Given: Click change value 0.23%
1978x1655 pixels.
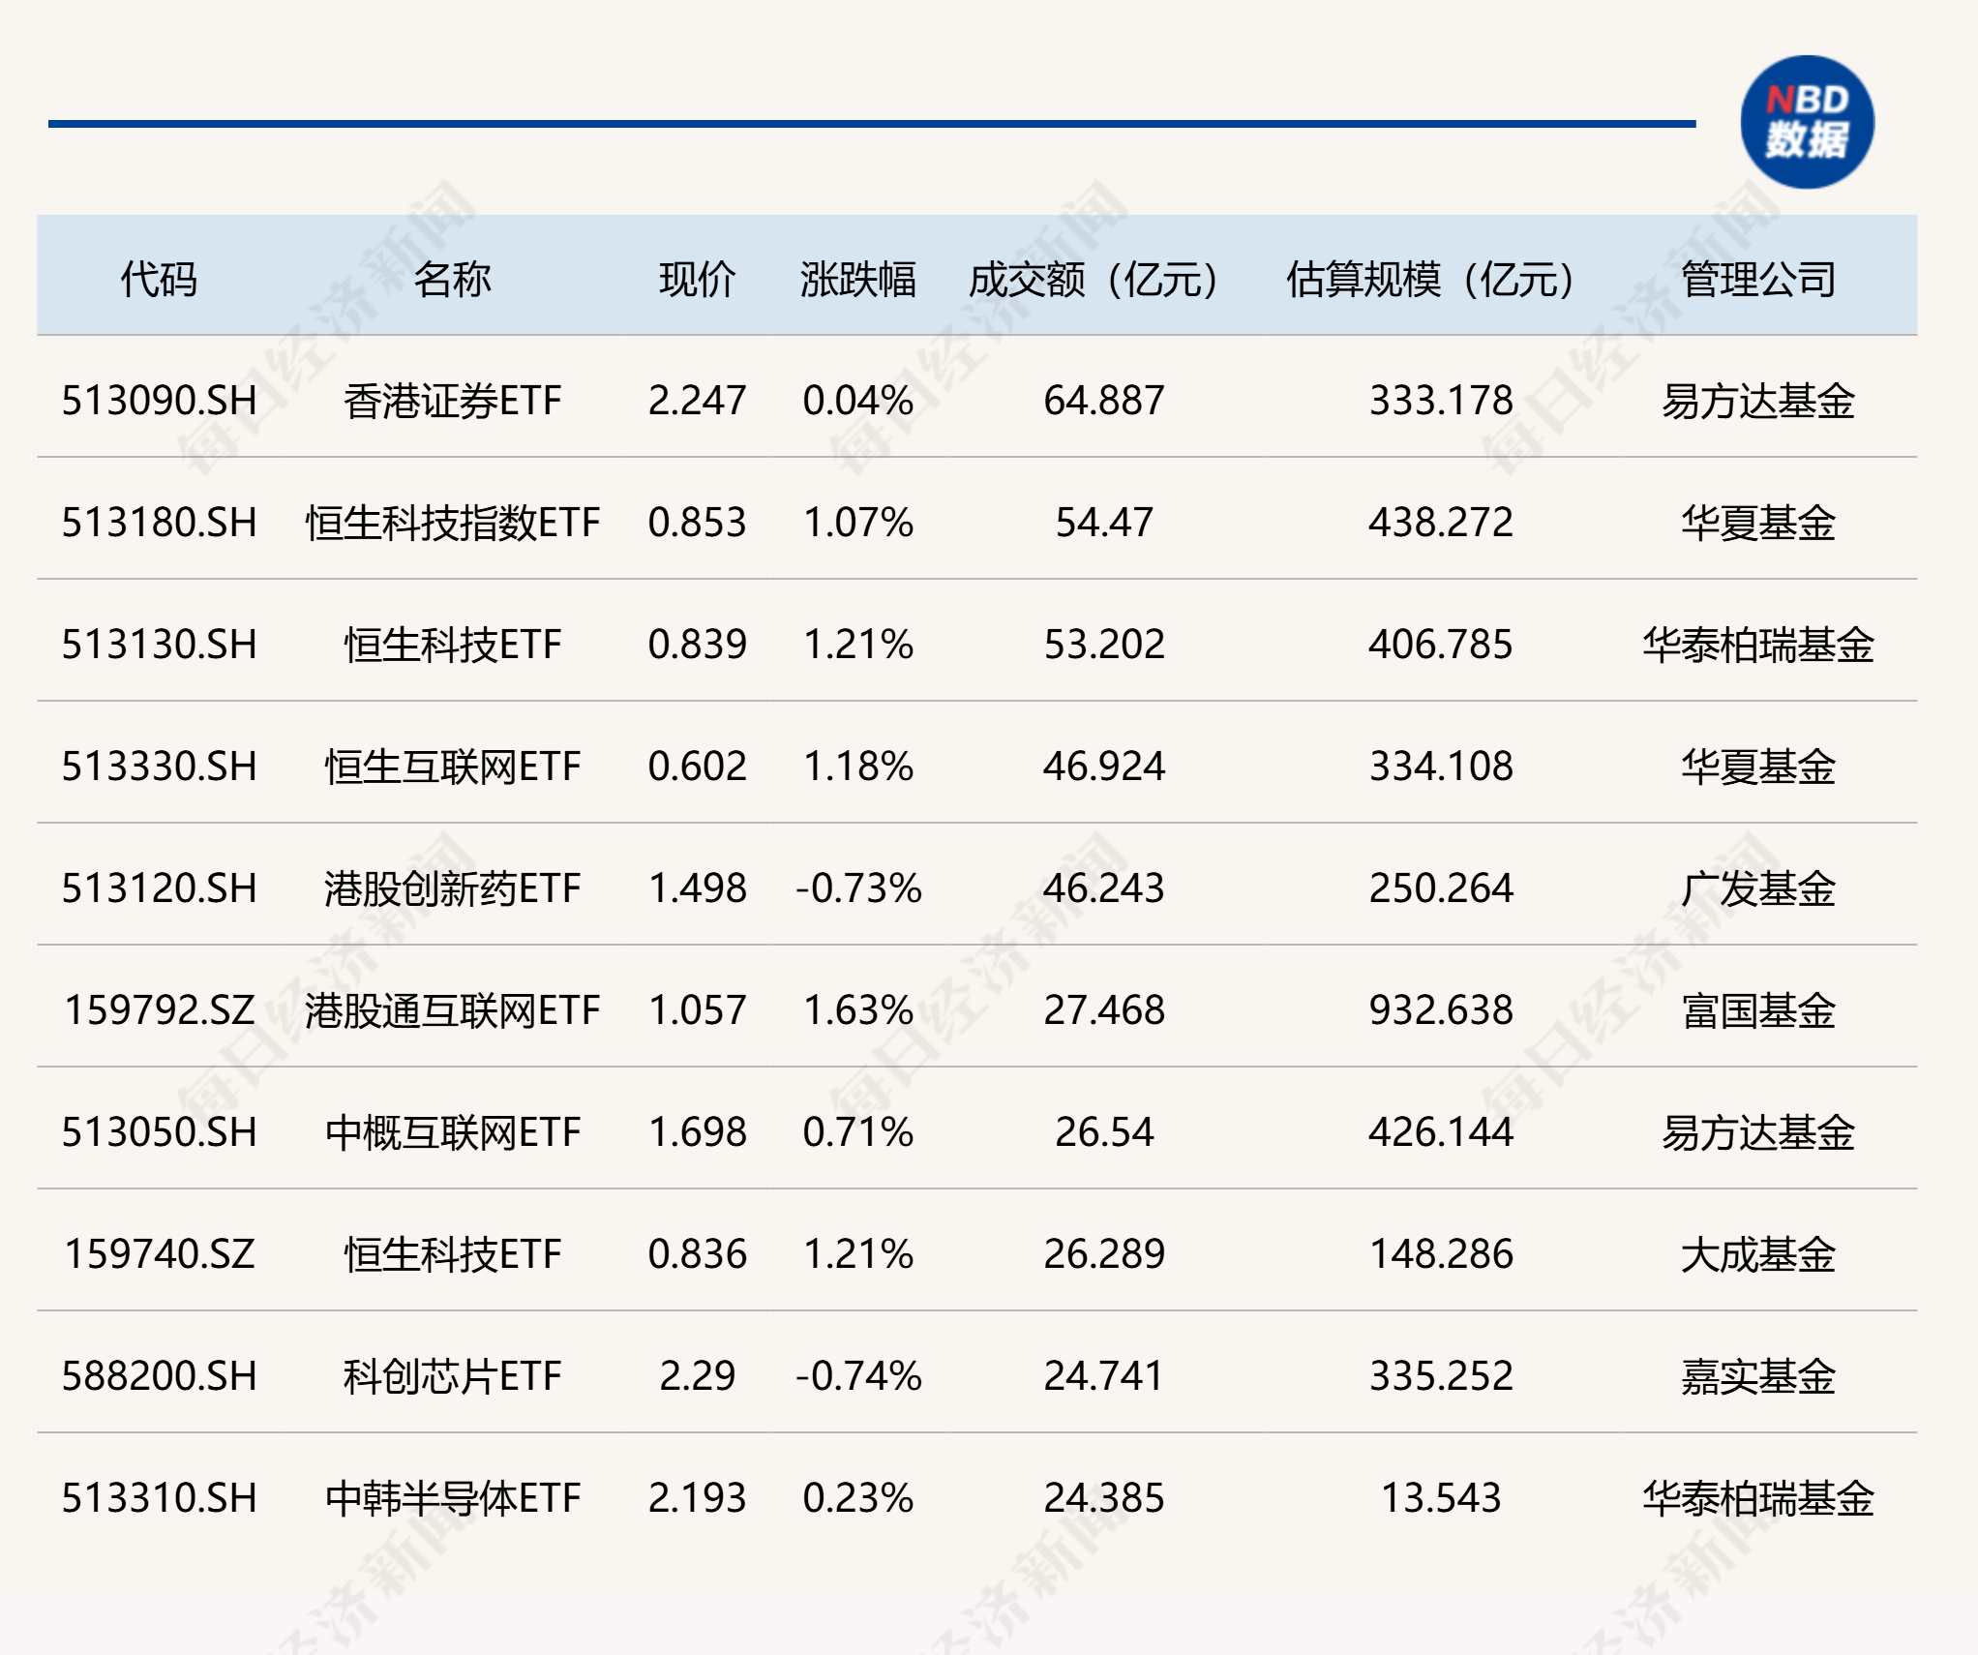Looking at the screenshot, I should (857, 1498).
